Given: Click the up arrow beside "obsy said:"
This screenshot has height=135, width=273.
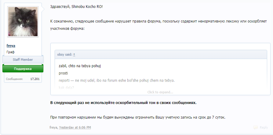Looking at the screenshot, I should point(74,55).
